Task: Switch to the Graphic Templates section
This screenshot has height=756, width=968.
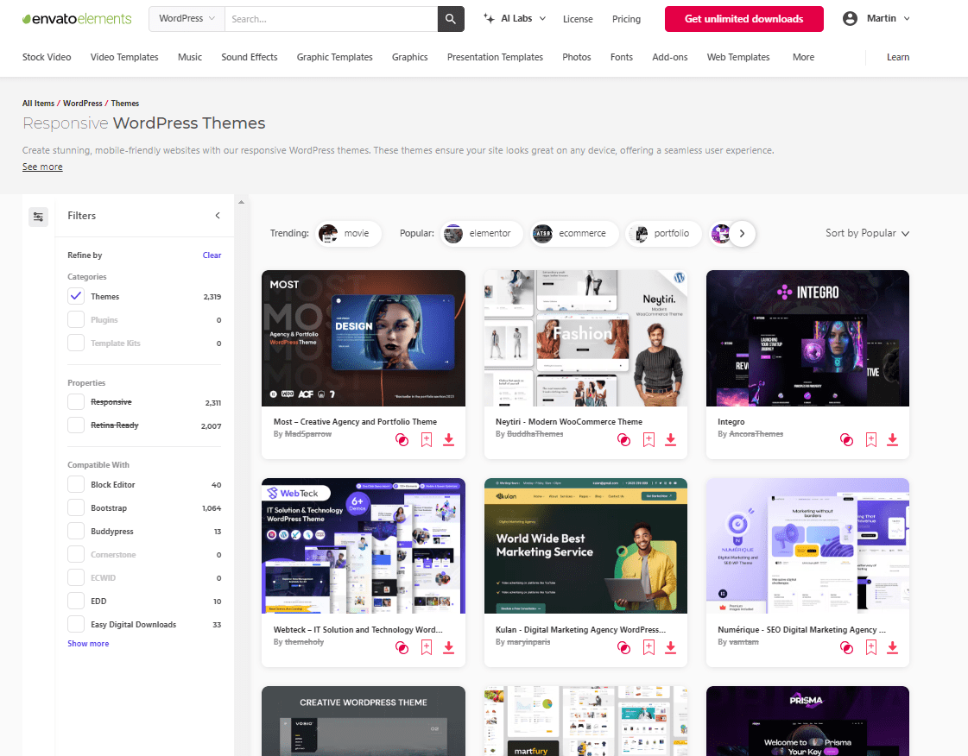Action: pos(334,57)
